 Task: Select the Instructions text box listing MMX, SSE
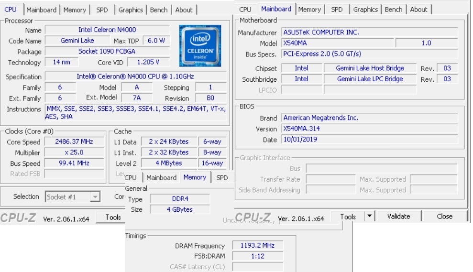[135, 112]
